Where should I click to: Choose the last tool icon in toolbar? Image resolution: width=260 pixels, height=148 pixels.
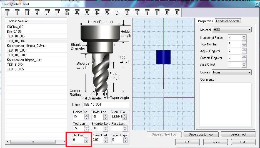pos(177,12)
